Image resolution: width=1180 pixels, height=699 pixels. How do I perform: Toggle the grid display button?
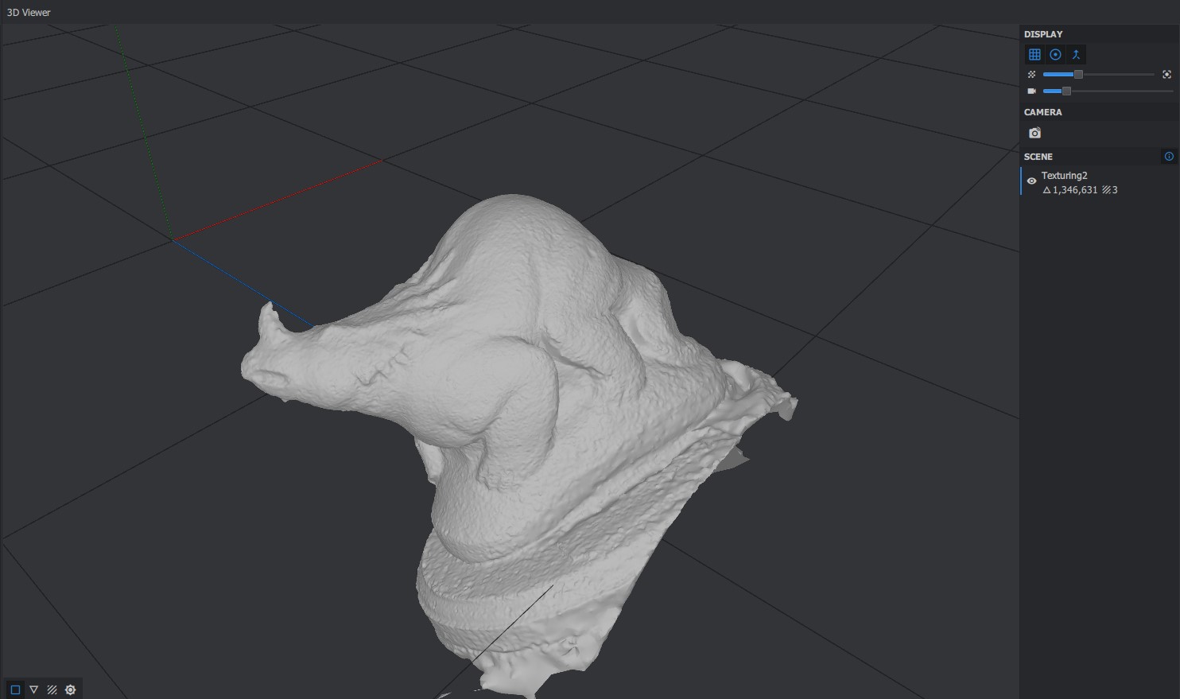click(x=1034, y=55)
